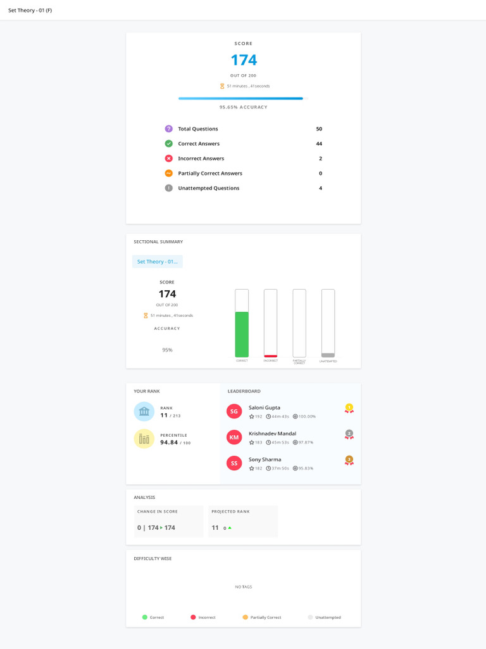Click the purple Total Questions icon

pos(168,129)
